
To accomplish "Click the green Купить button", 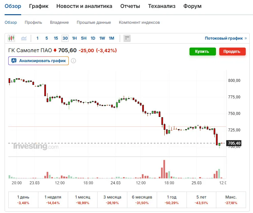I will (203, 52).
